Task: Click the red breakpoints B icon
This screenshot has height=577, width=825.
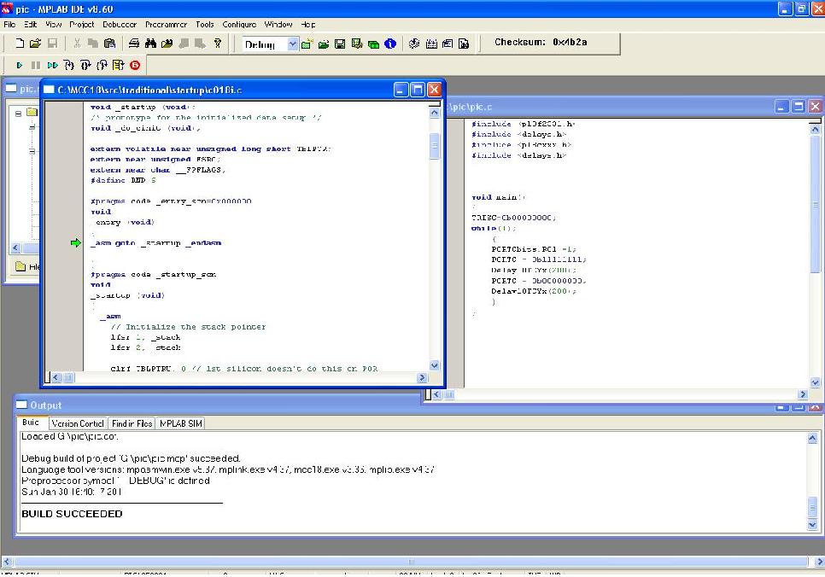Action: pyautogui.click(x=135, y=65)
